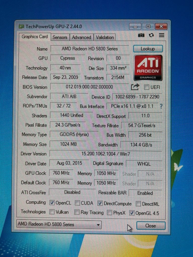Screen dimensions: 193x257
Task: Click the BIOS export share icon
Action: pos(135,87)
